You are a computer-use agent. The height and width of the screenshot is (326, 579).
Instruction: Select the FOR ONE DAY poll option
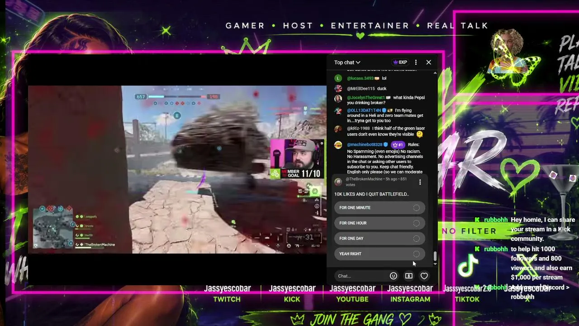pos(380,239)
